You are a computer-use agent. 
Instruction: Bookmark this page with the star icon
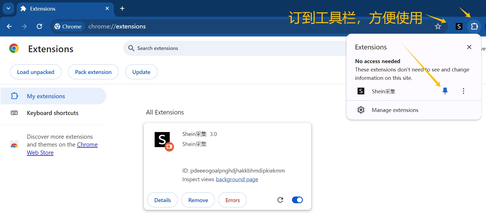(x=438, y=27)
